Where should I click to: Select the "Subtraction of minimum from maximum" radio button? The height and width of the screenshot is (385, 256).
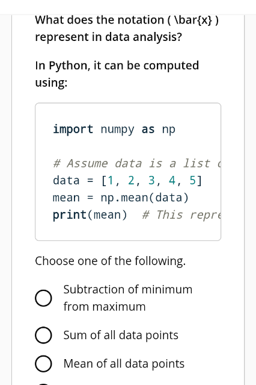point(43,298)
